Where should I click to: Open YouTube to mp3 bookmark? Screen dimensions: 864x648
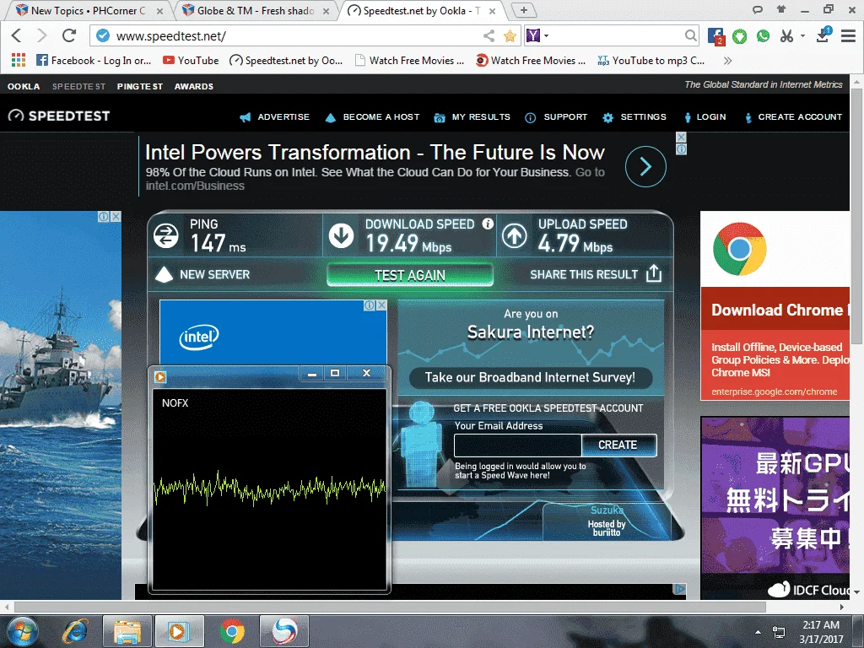pyautogui.click(x=651, y=61)
